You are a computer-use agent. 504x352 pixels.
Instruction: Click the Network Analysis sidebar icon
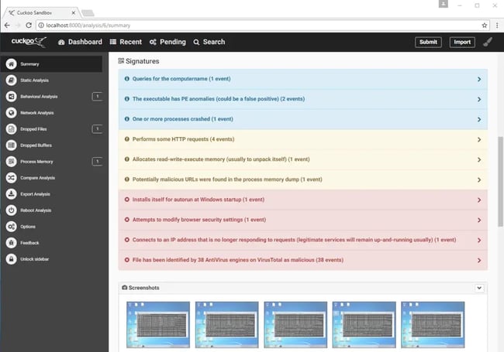click(x=11, y=113)
